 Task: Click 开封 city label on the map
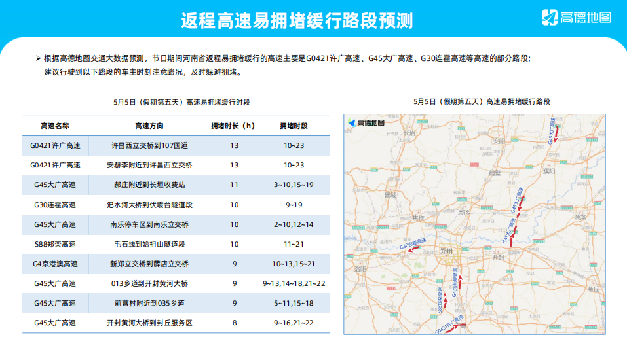tap(499, 257)
